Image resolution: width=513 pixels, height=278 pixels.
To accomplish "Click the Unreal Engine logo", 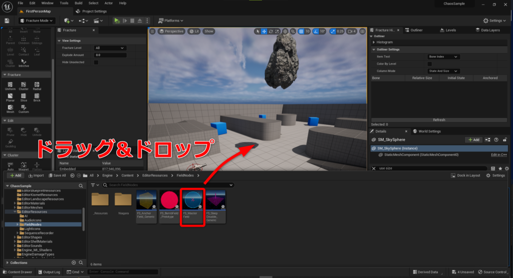I will [7, 6].
